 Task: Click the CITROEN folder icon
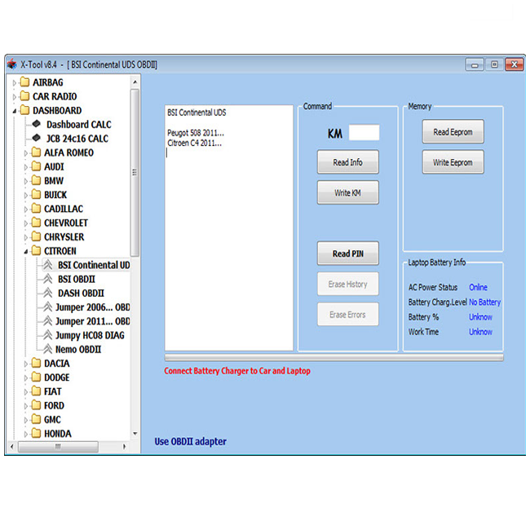(x=36, y=251)
